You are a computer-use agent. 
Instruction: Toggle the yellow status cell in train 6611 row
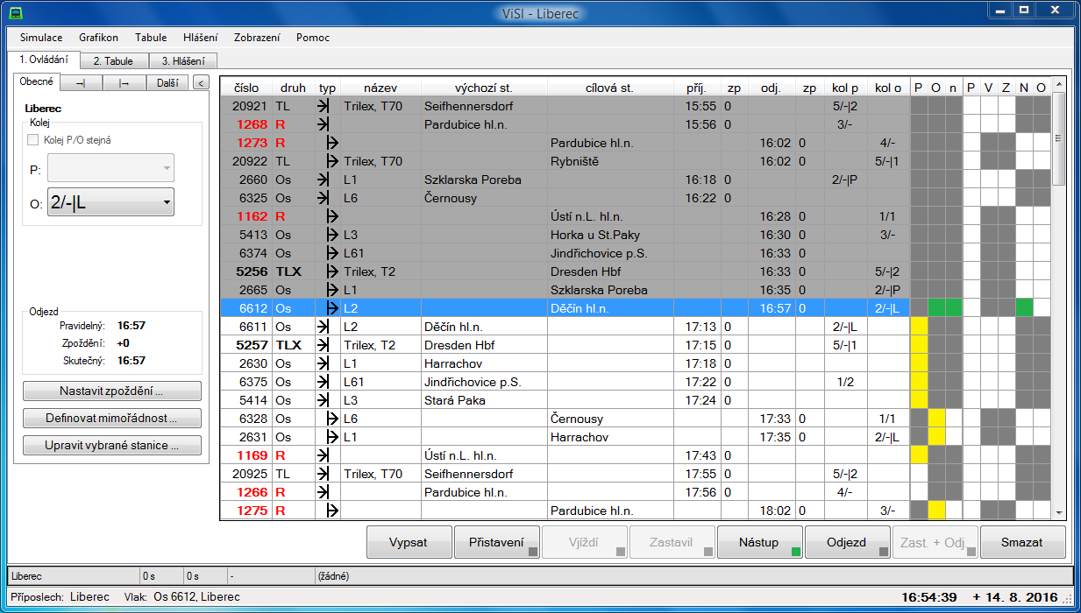919,327
